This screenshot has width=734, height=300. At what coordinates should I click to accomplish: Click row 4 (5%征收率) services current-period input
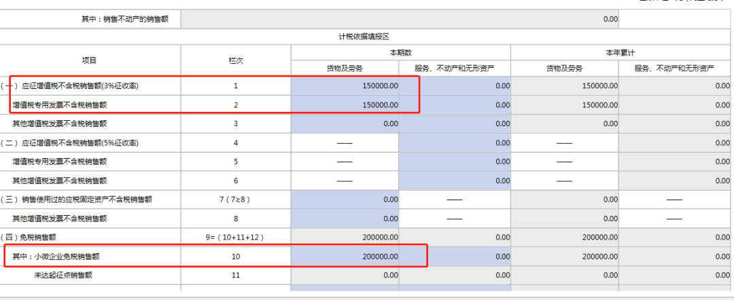tap(455, 143)
